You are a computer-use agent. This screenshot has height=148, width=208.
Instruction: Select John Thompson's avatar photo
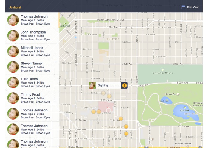pos(13,36)
